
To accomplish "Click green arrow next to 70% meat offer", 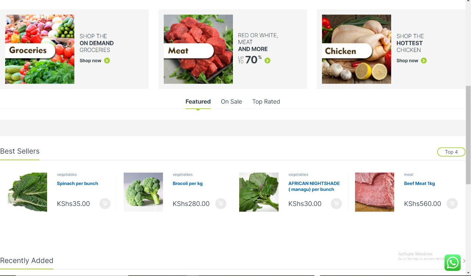I will (268, 60).
